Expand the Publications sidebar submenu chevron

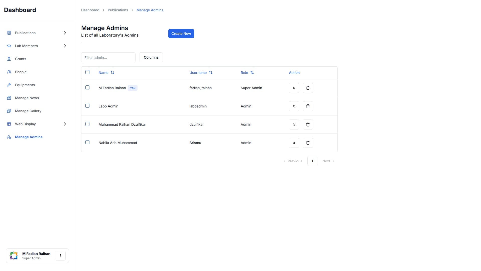pos(65,33)
